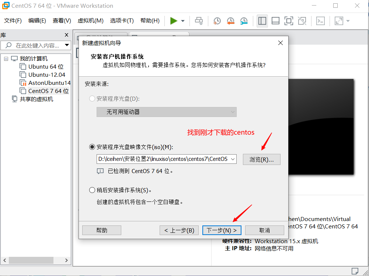Image resolution: width=369 pixels, height=276 pixels.
Task: Click the VMware Workstation title bar logo
Action: pyautogui.click(x=6, y=6)
